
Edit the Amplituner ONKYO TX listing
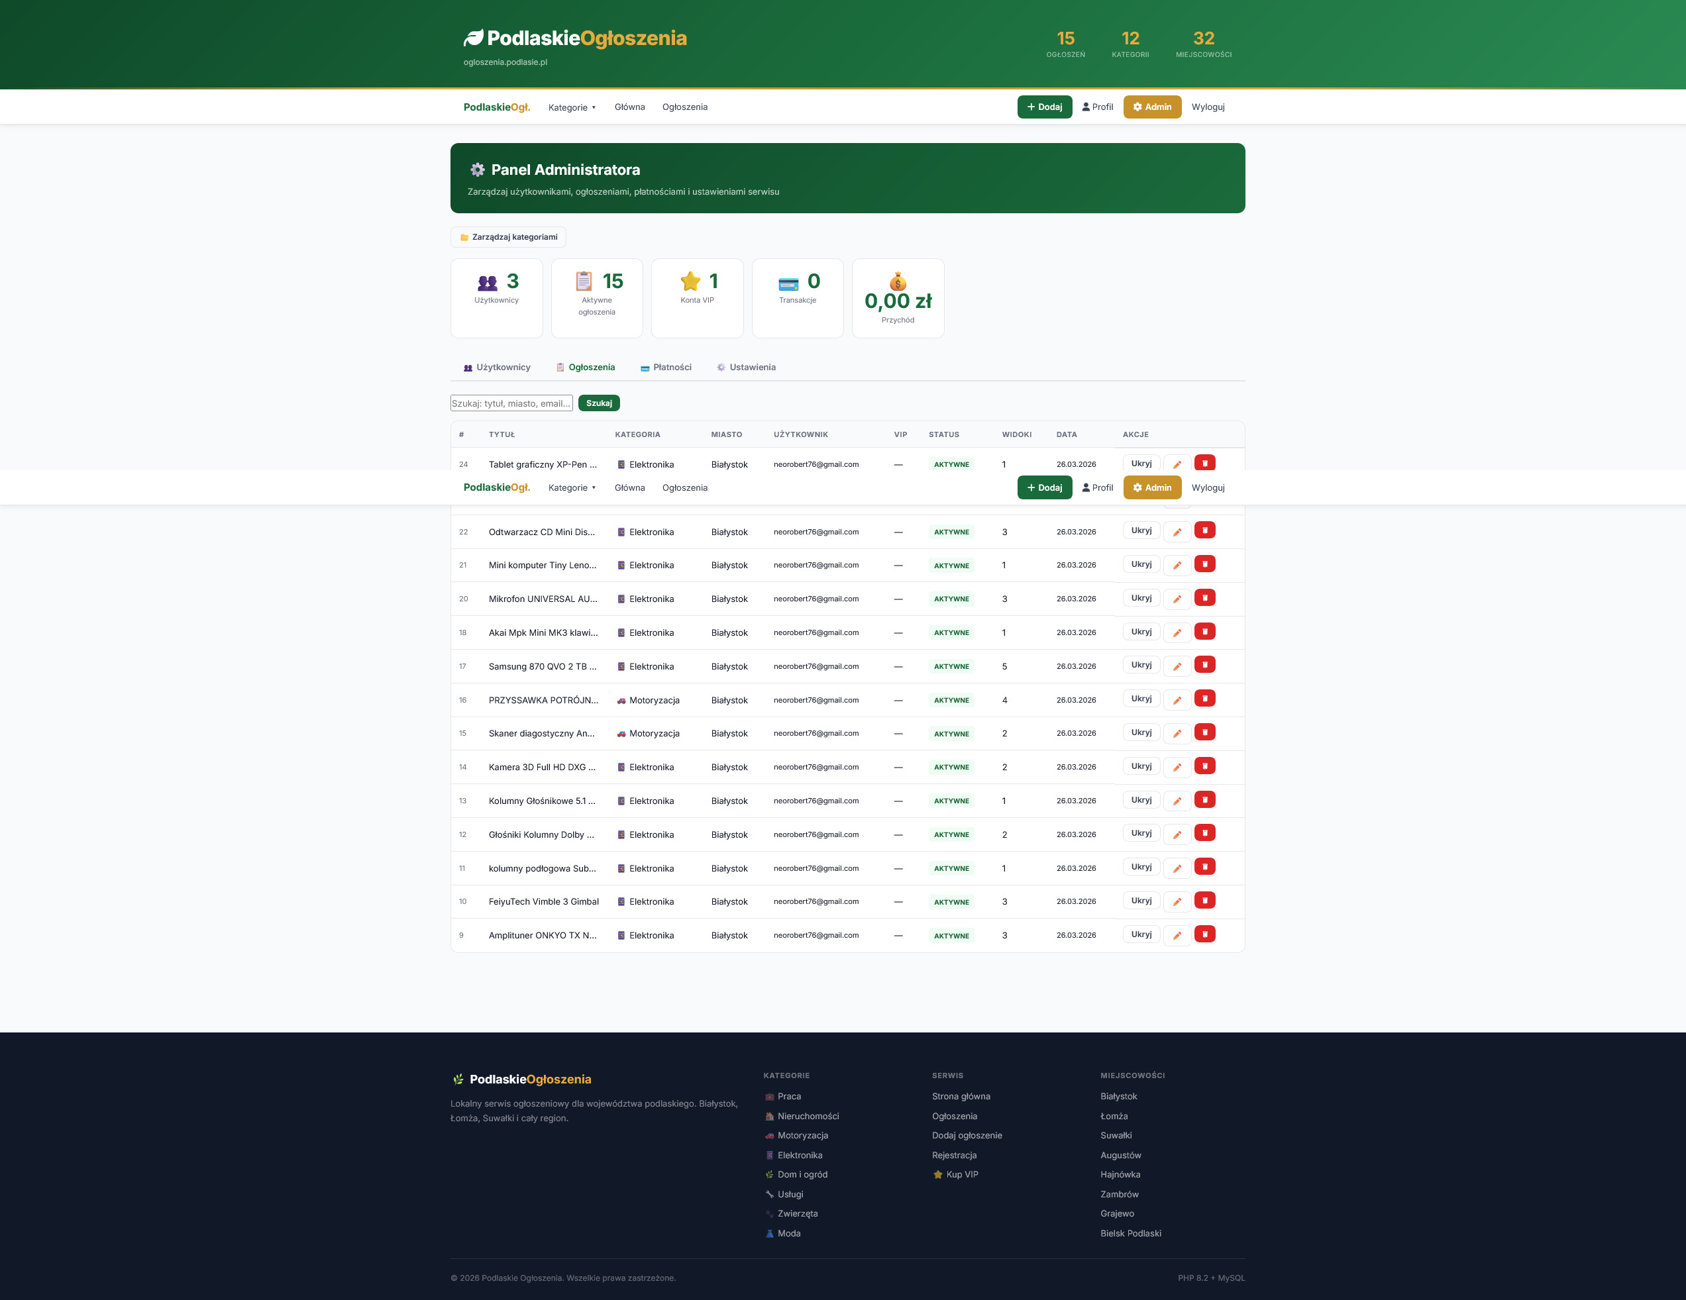1177,935
